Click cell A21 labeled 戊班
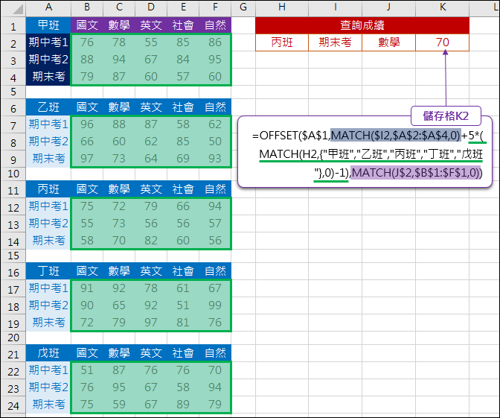This screenshot has width=500, height=418. 48,353
